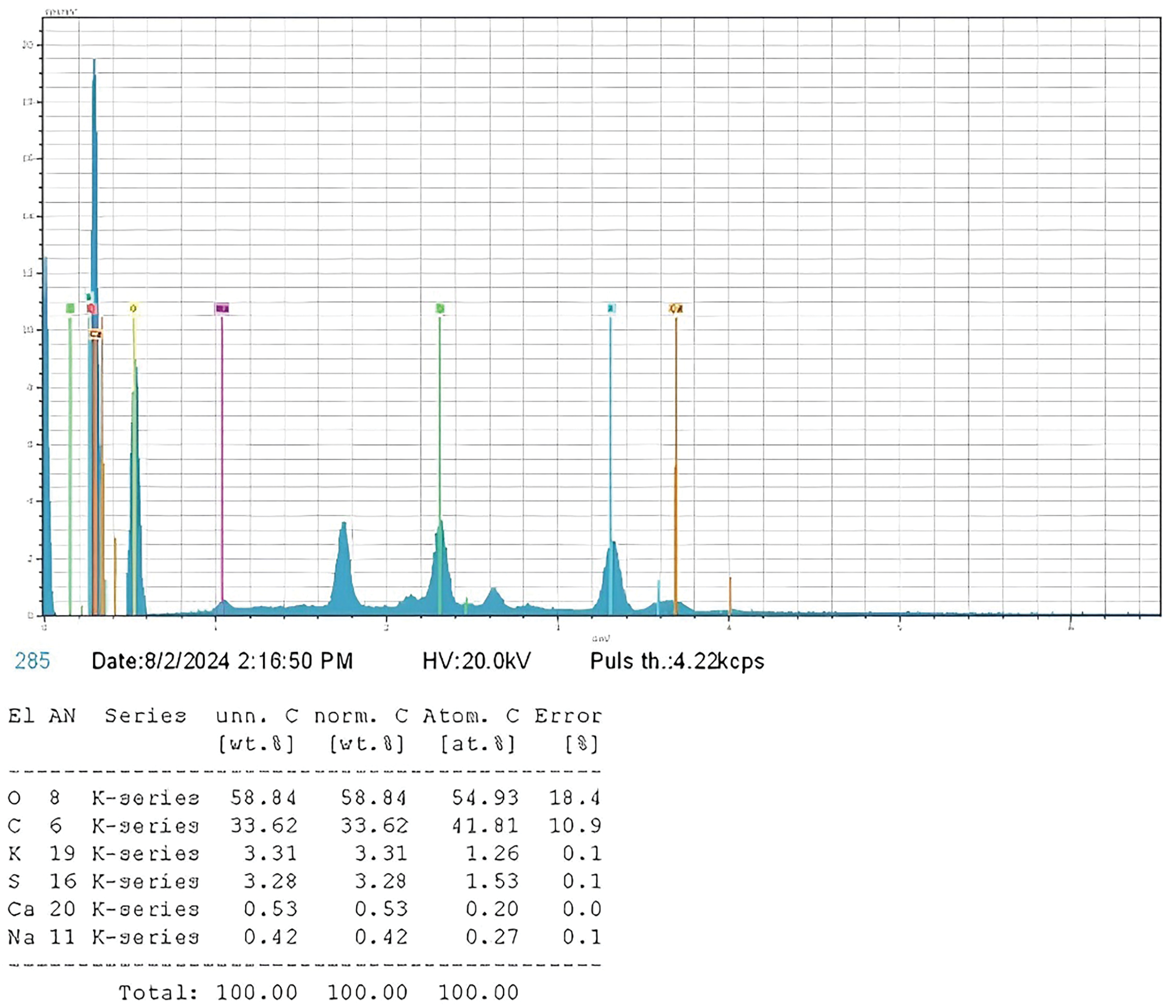
Task: Select the Date 8/2/2024 timestamp text
Action: (x=222, y=661)
